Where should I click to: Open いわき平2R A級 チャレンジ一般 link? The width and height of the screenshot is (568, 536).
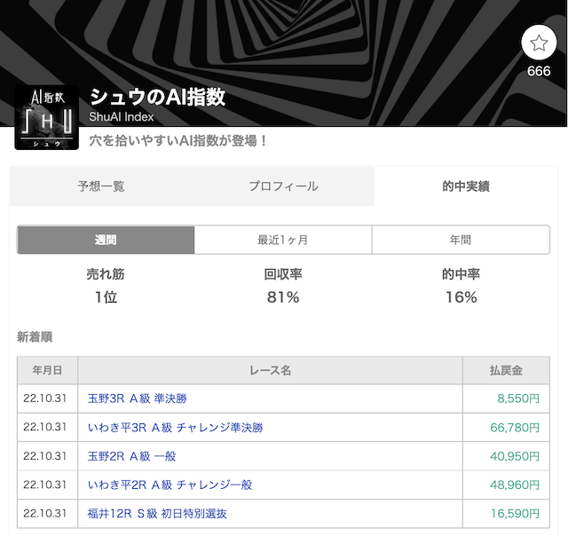(x=170, y=485)
